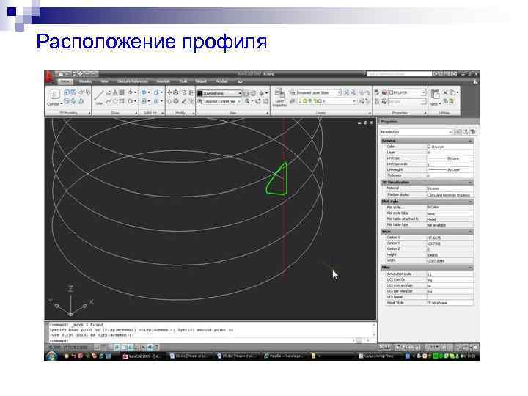The image size is (528, 396).
Task: Select the Home ribbon tab
Action: click(65, 81)
